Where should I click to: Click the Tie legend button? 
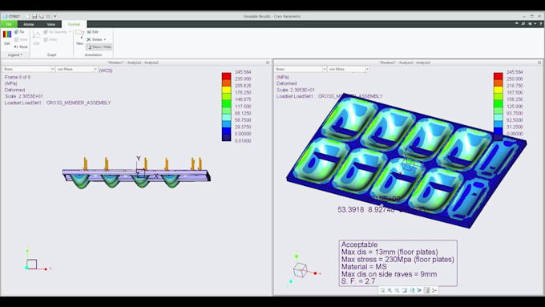(x=19, y=32)
